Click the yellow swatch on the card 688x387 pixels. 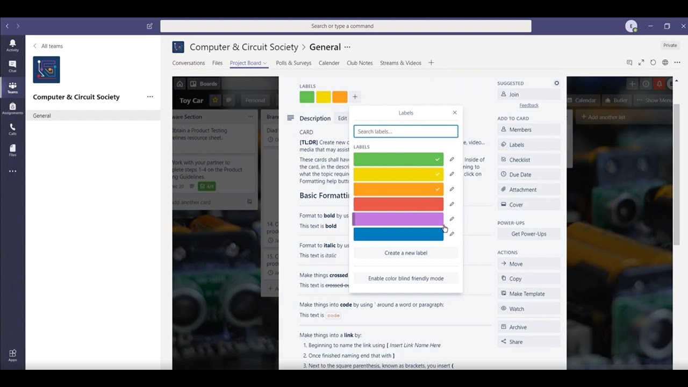[x=324, y=97]
